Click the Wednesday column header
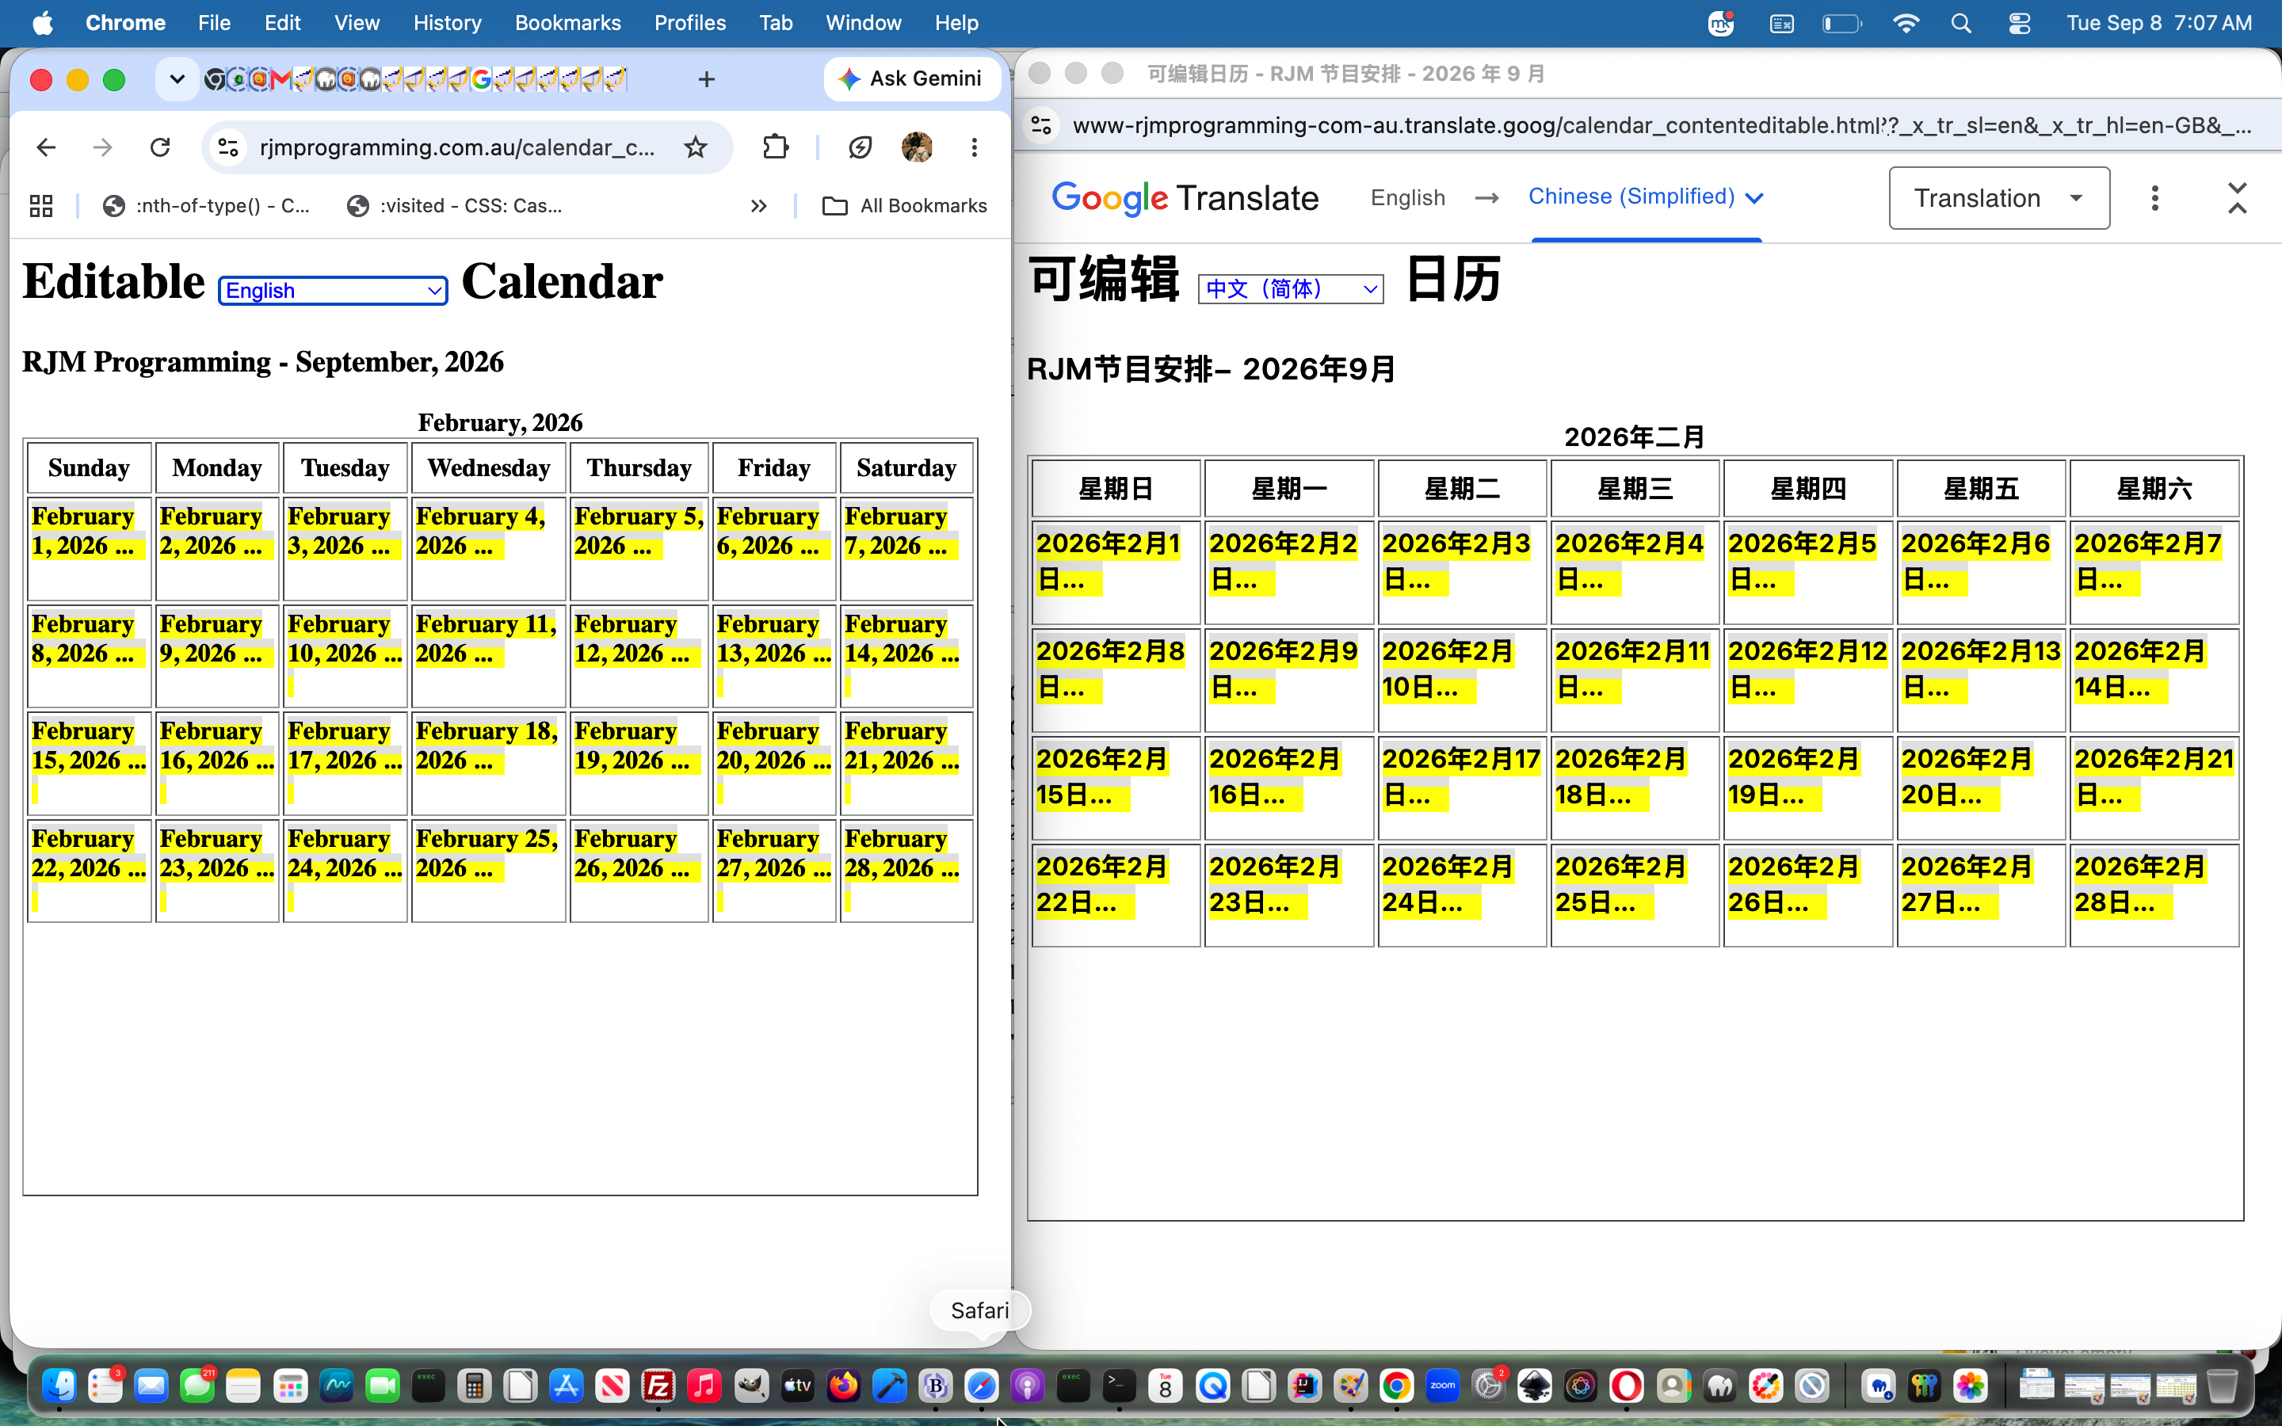This screenshot has width=2282, height=1426. pos(488,467)
